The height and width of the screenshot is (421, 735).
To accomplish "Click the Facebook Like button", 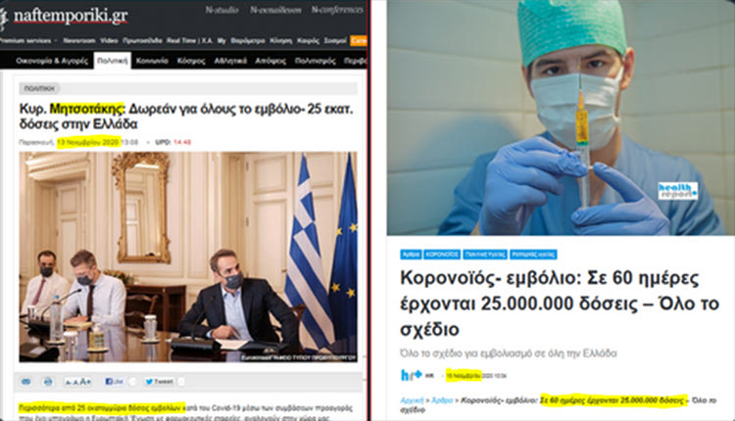I will pos(115,382).
